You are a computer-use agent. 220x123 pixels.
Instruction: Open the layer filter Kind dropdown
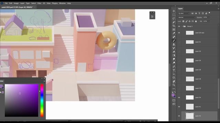tap(184, 13)
